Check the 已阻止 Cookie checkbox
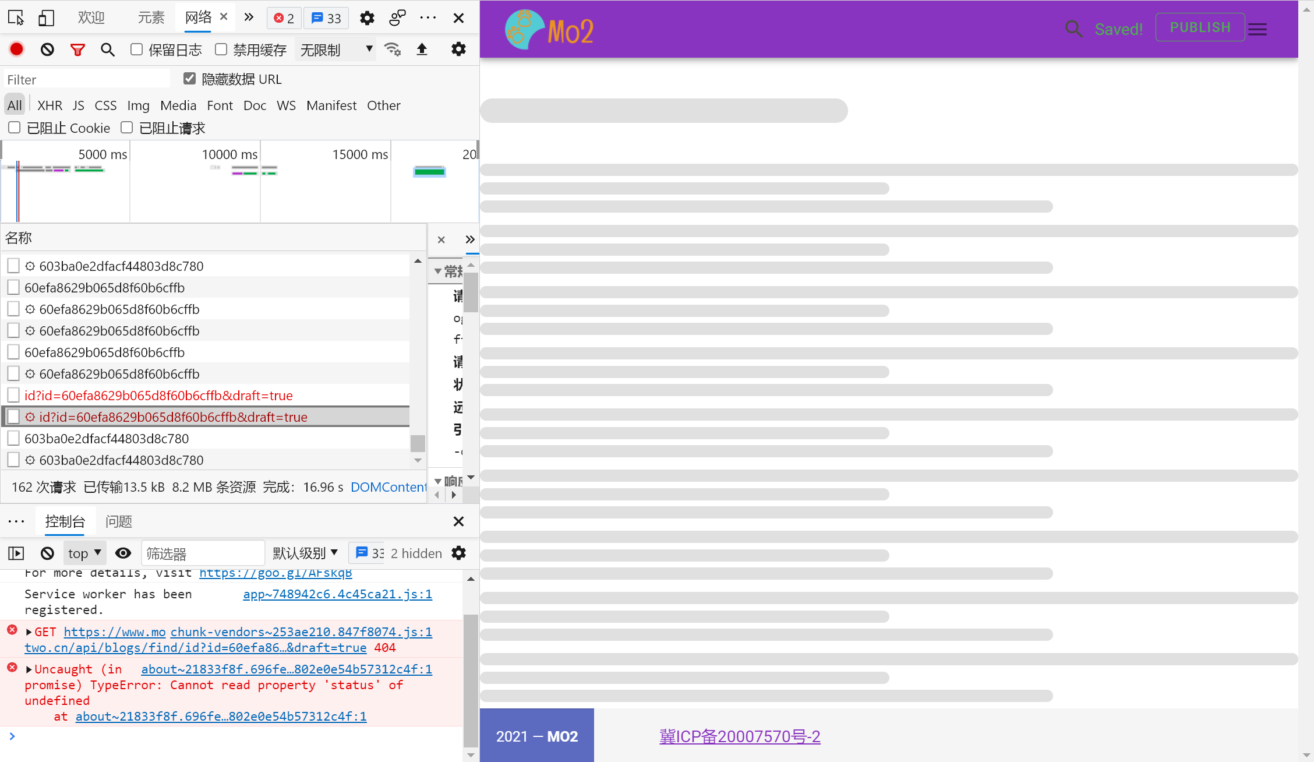1314x762 pixels. pos(15,128)
